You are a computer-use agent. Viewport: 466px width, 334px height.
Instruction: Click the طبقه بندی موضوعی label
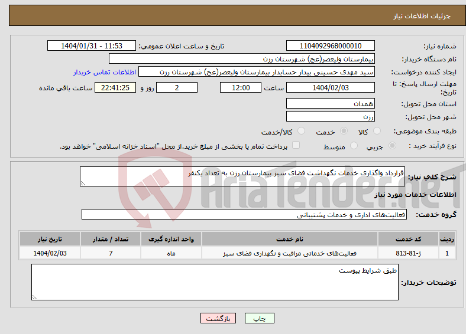425,131
